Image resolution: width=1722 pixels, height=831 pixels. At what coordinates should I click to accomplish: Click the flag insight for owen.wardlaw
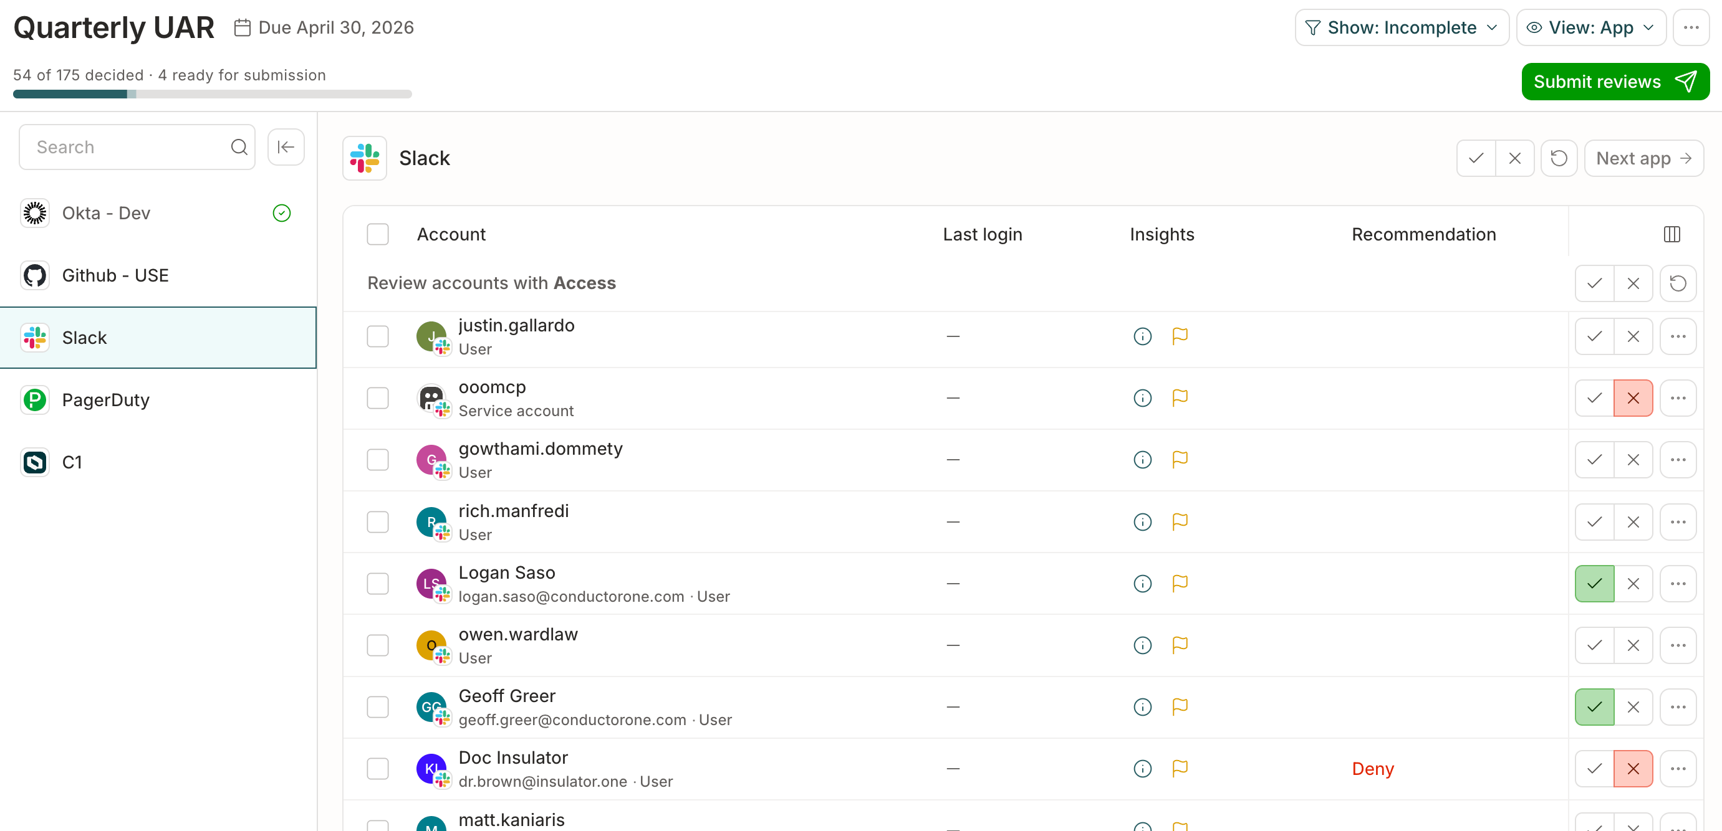coord(1180,645)
